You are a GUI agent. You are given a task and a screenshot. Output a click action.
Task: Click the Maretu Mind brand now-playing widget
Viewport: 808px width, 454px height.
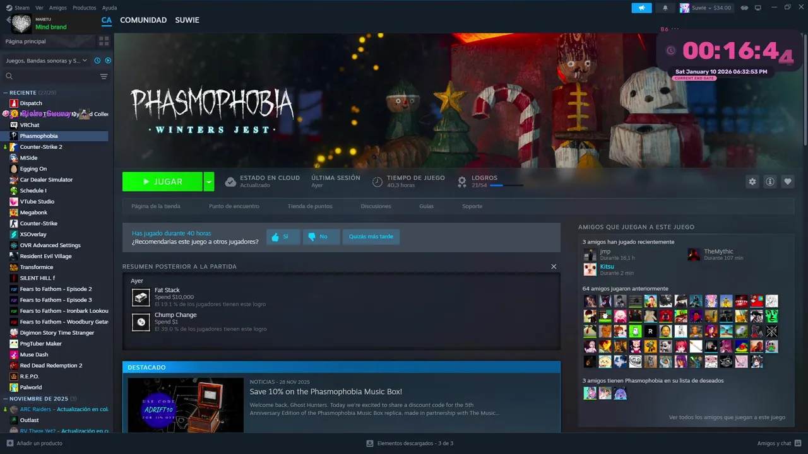[x=41, y=24]
